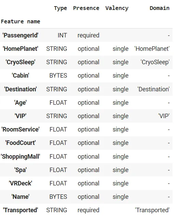
Task: Select the 'VRDeck' feature name
Action: coord(20,183)
